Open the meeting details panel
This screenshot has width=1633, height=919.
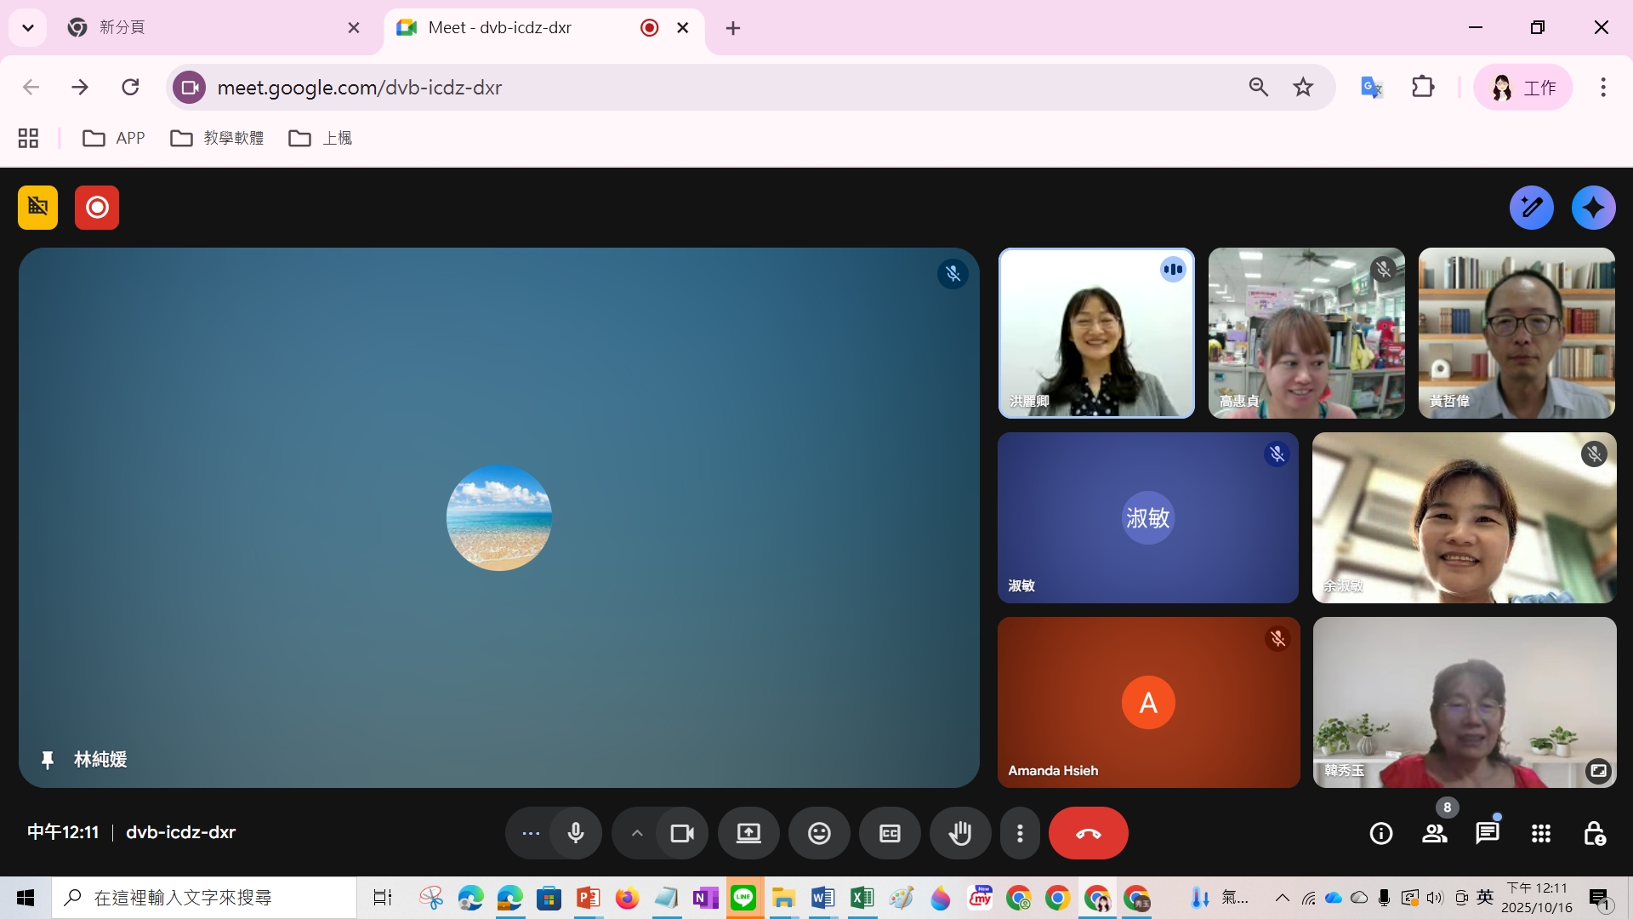(x=1380, y=833)
